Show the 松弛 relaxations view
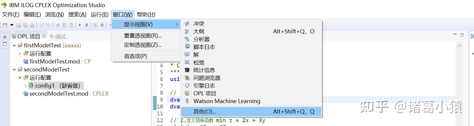 pos(251,62)
